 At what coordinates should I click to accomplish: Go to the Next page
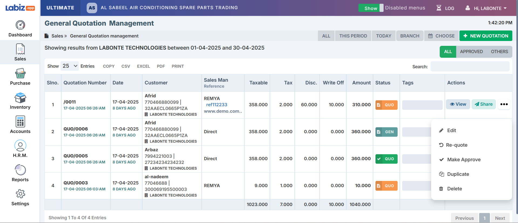click(x=500, y=218)
